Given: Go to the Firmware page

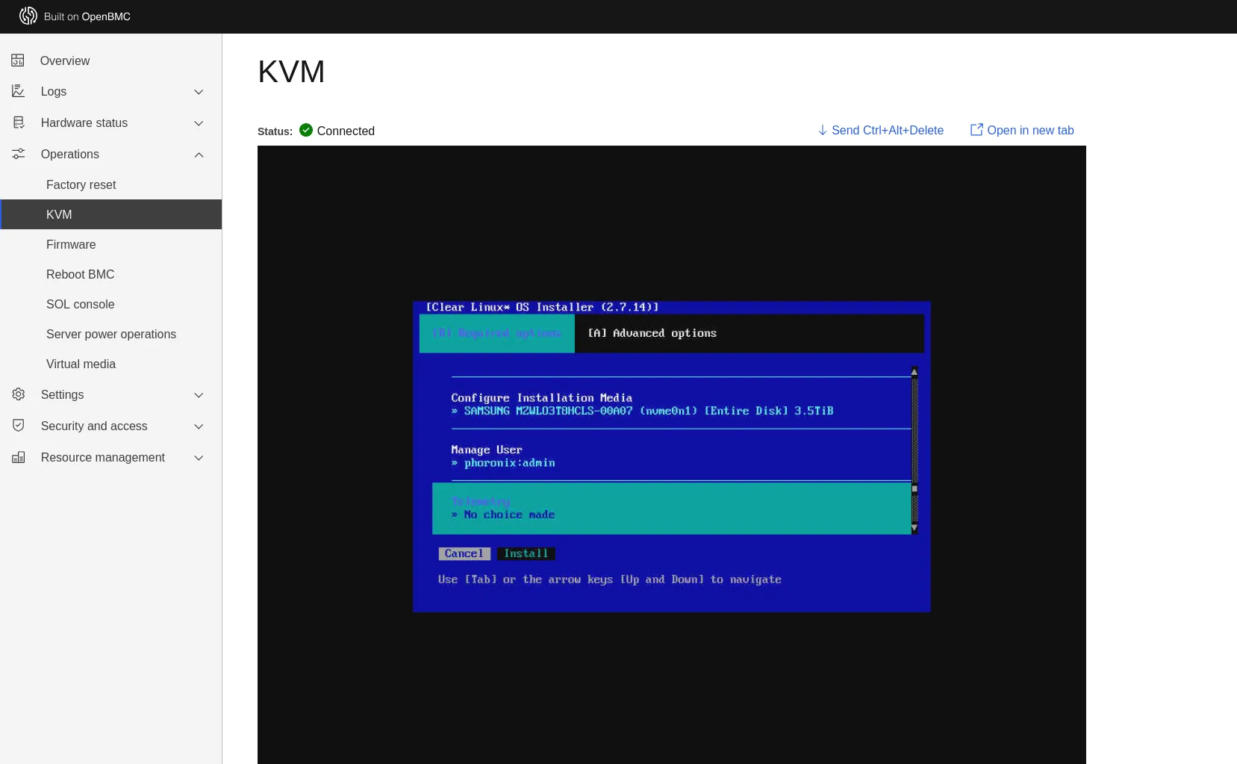Looking at the screenshot, I should click(x=111, y=244).
